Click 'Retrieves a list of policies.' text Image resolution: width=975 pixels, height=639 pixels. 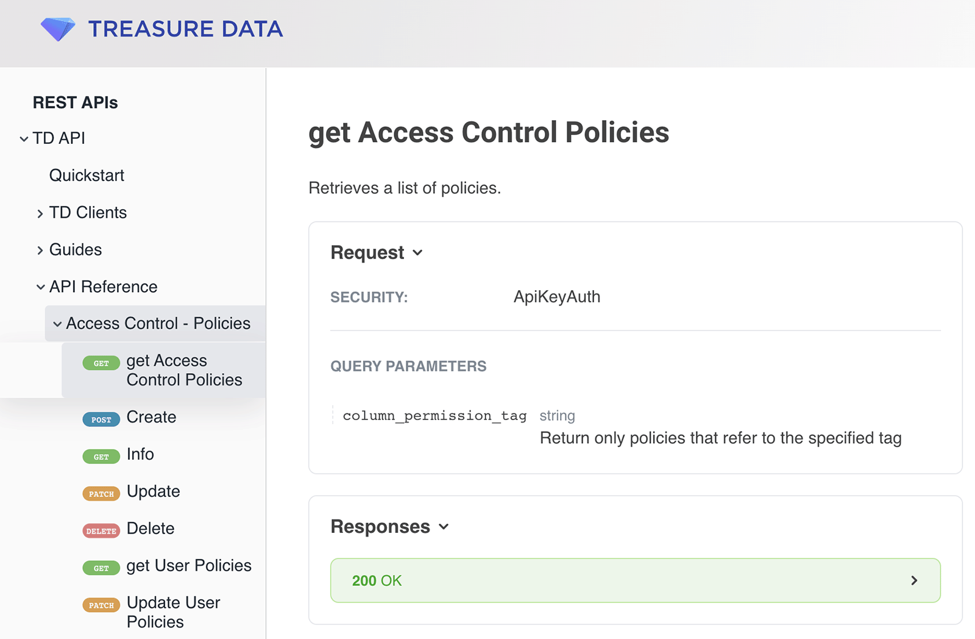click(405, 188)
